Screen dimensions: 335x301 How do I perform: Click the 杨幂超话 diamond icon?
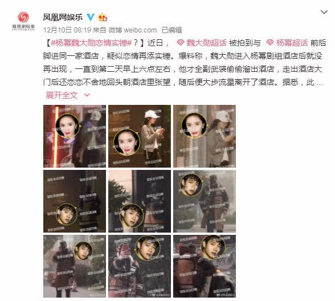tap(270, 43)
